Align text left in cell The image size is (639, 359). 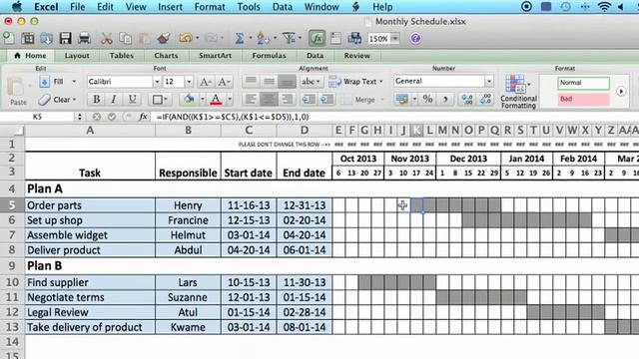(x=251, y=99)
